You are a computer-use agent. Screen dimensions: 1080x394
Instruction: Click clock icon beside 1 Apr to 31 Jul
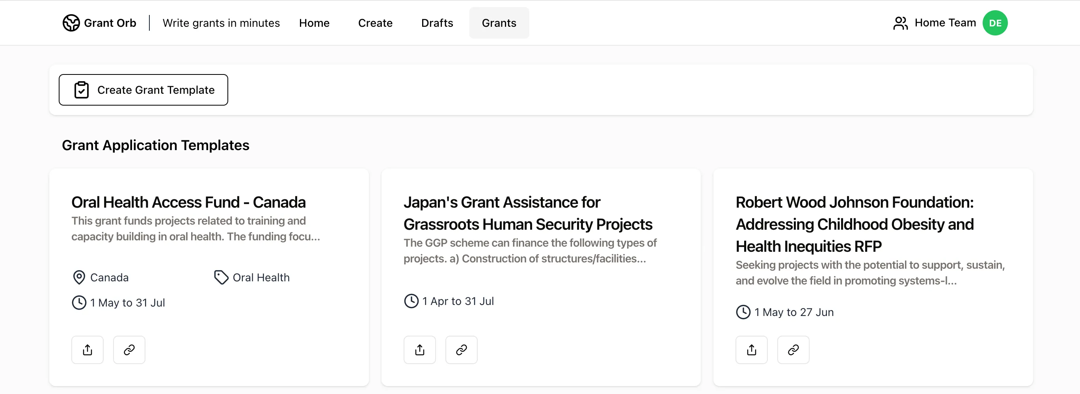[411, 301]
